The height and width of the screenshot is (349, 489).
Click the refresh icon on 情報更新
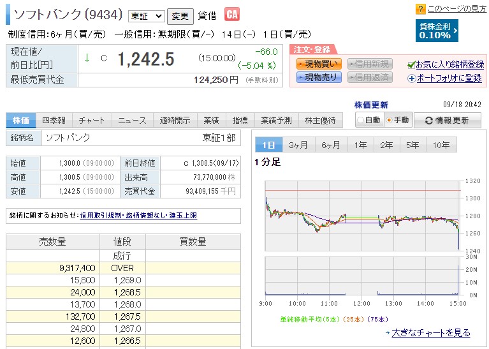[x=429, y=121]
